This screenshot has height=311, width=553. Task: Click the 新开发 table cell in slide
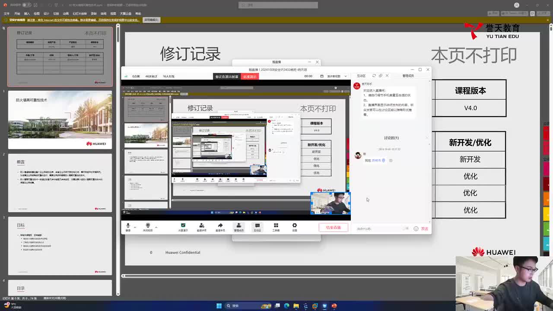470,159
